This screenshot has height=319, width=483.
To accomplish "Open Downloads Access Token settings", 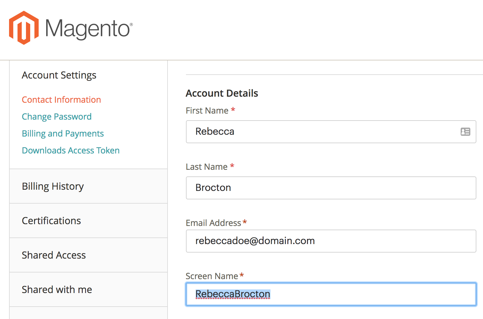I will pyautogui.click(x=71, y=150).
